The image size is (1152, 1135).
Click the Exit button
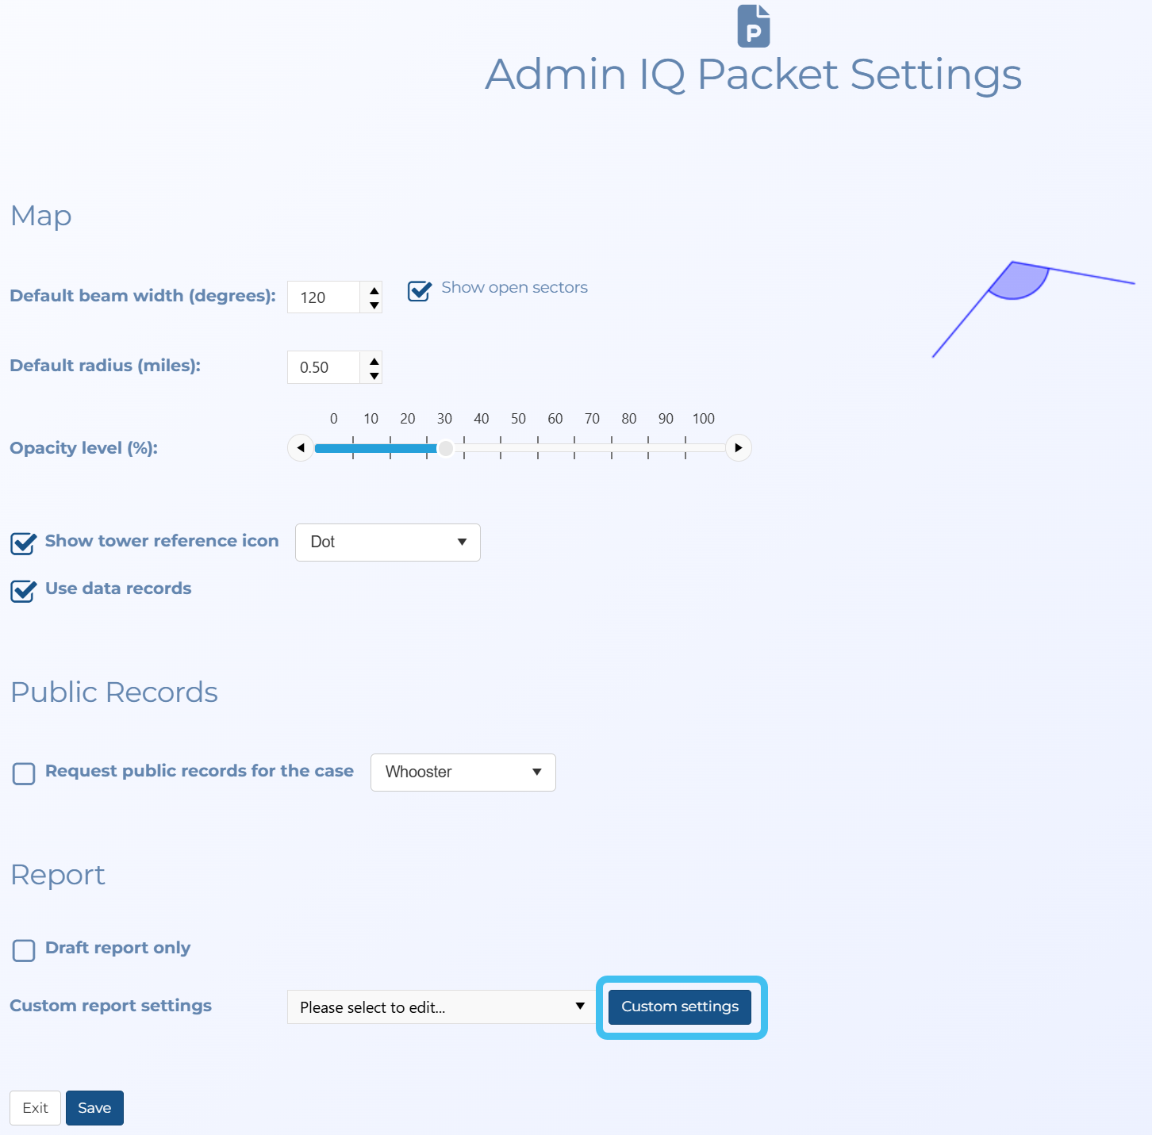click(35, 1108)
